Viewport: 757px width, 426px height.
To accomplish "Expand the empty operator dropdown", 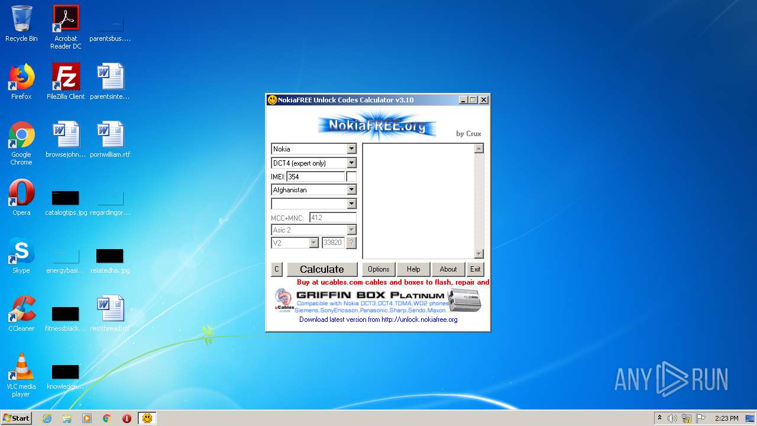I will [351, 204].
